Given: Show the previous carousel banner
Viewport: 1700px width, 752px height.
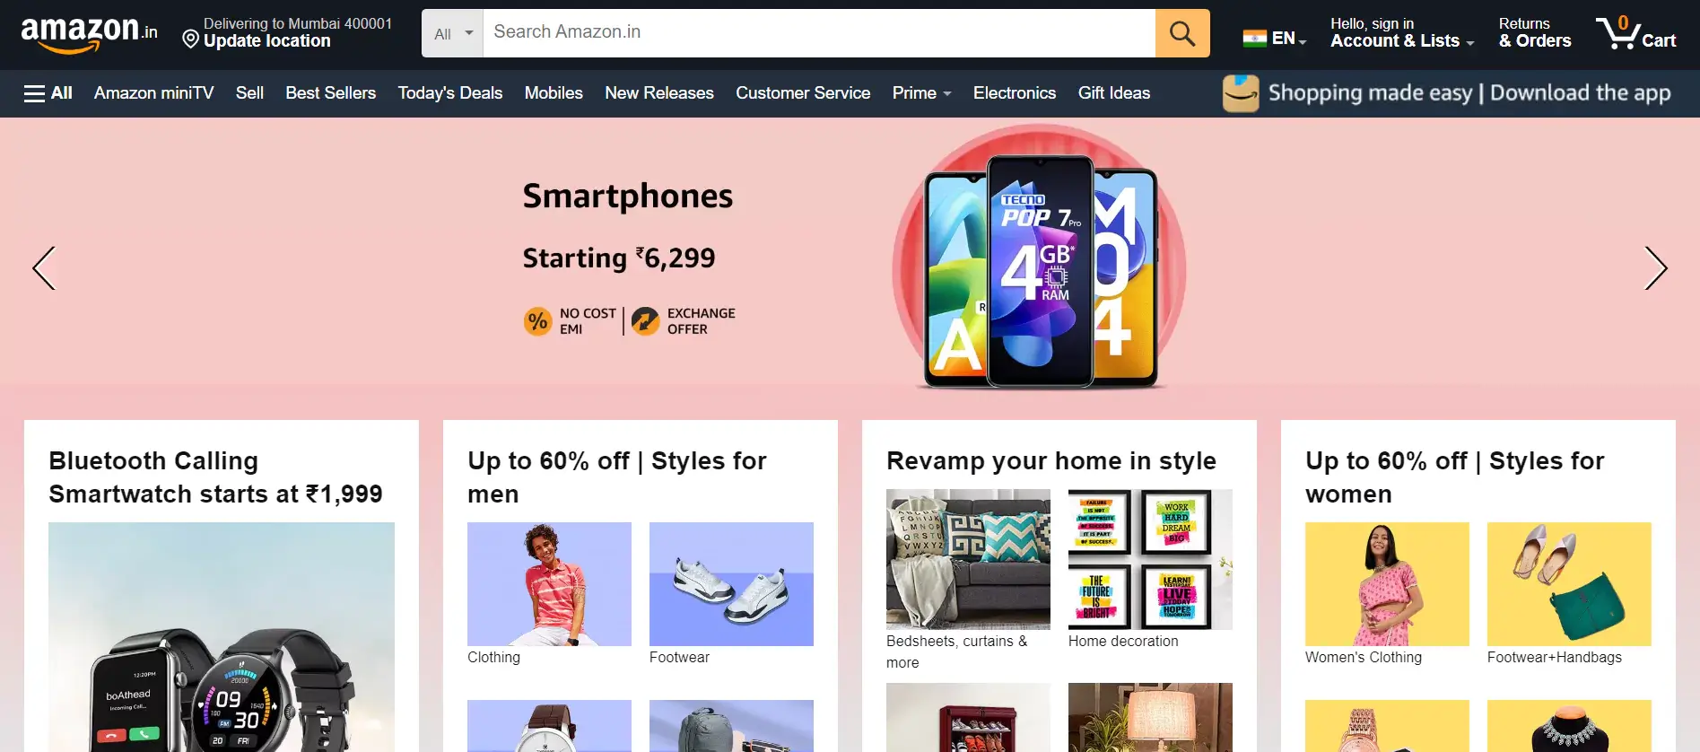Looking at the screenshot, I should pos(44,267).
